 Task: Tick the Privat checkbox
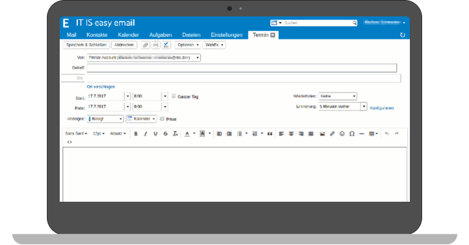point(162,119)
